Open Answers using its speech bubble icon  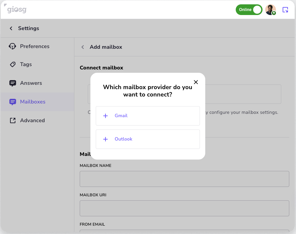click(12, 83)
